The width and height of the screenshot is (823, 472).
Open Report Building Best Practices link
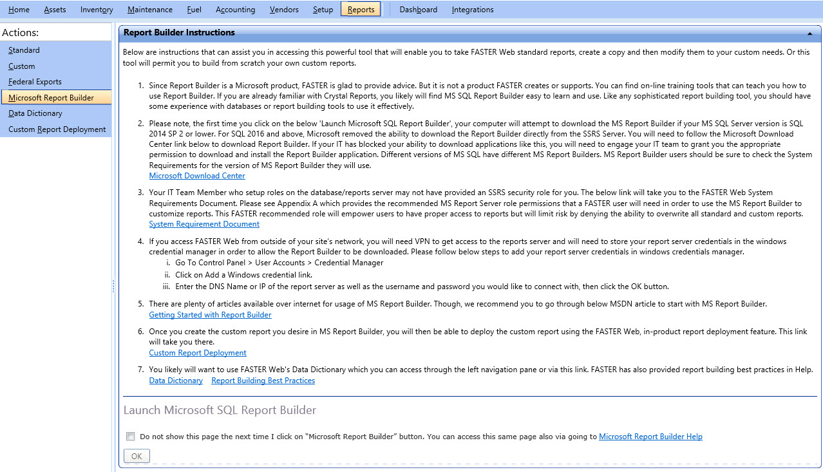263,381
